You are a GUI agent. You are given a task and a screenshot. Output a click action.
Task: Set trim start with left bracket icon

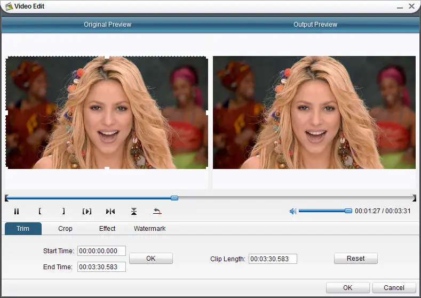tap(39, 211)
